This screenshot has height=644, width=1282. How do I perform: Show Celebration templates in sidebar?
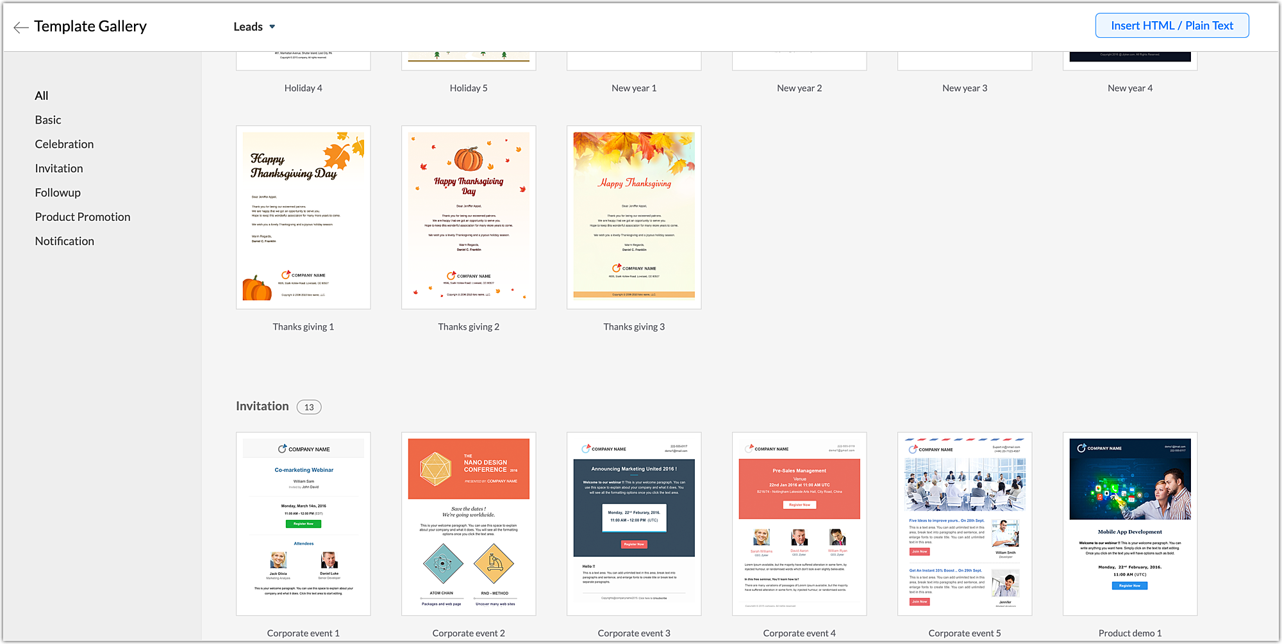tap(64, 145)
